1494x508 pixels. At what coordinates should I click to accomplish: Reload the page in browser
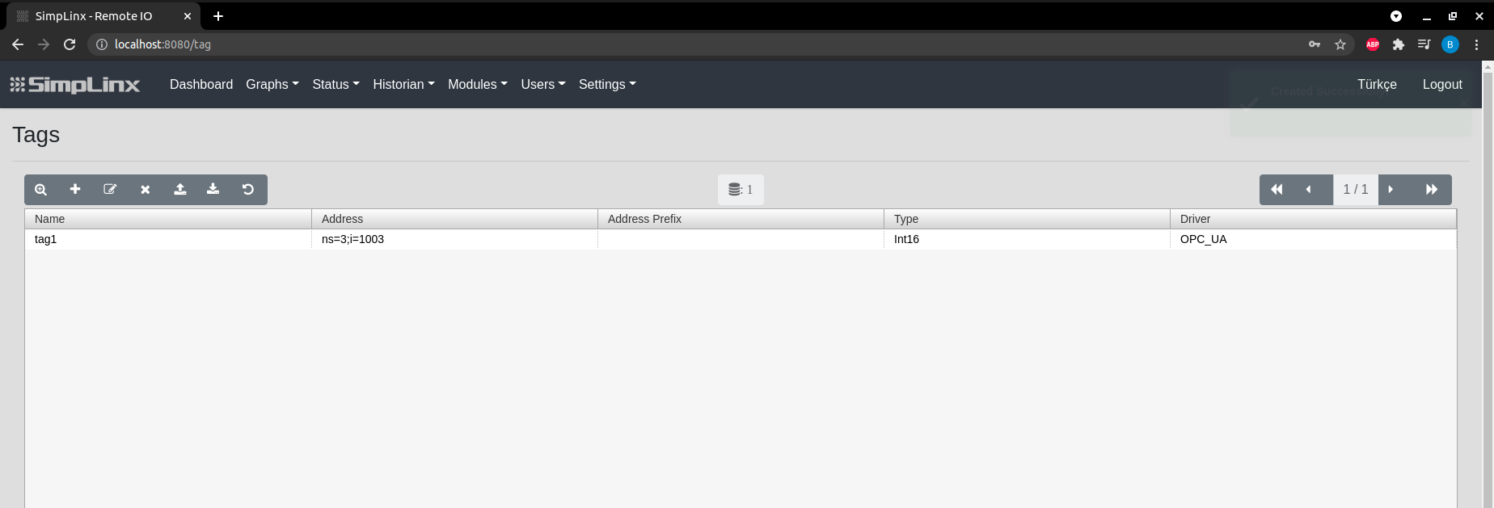point(70,44)
